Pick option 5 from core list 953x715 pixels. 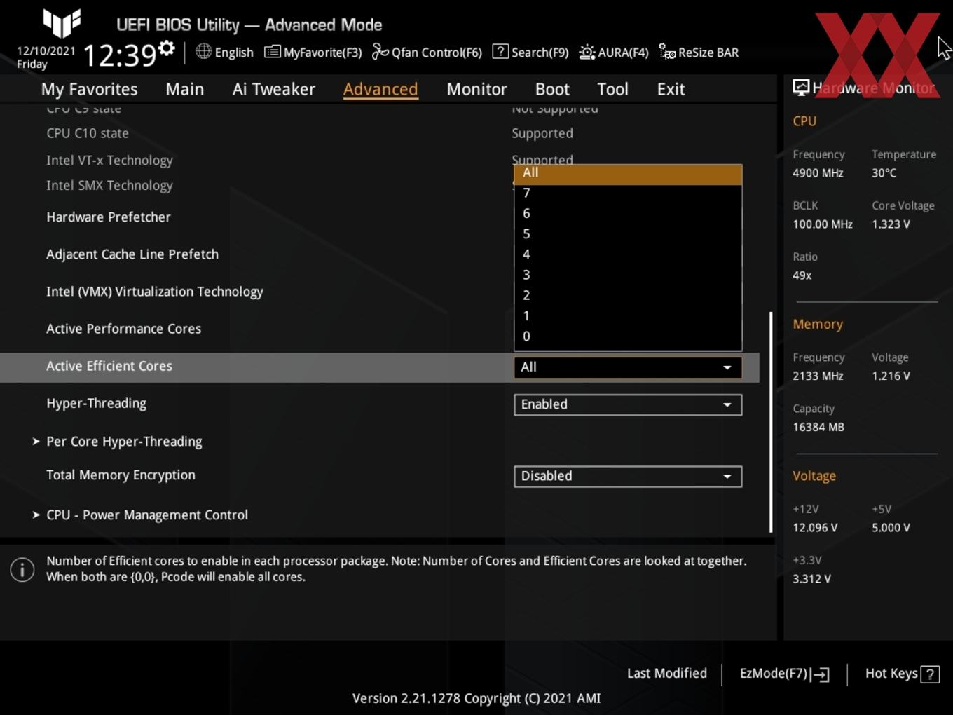(628, 233)
